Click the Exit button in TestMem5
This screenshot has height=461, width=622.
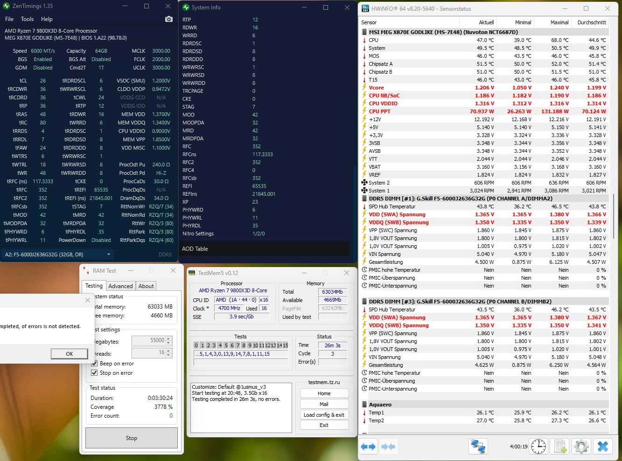324,425
